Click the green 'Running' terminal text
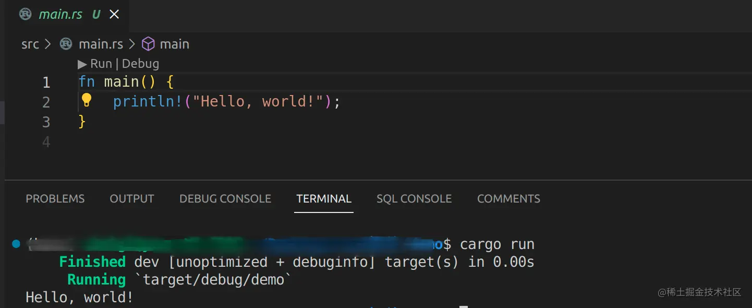 point(96,279)
